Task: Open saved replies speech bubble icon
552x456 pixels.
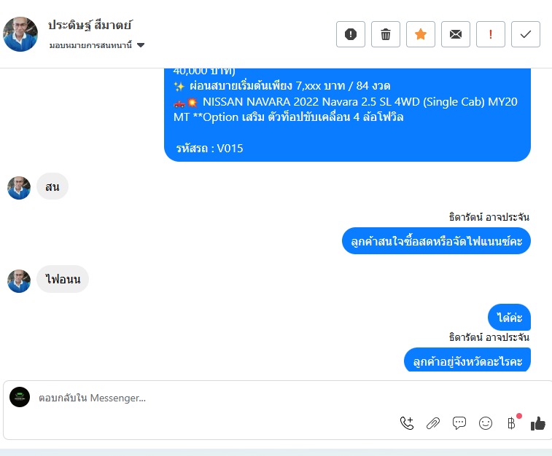Action: [x=459, y=422]
